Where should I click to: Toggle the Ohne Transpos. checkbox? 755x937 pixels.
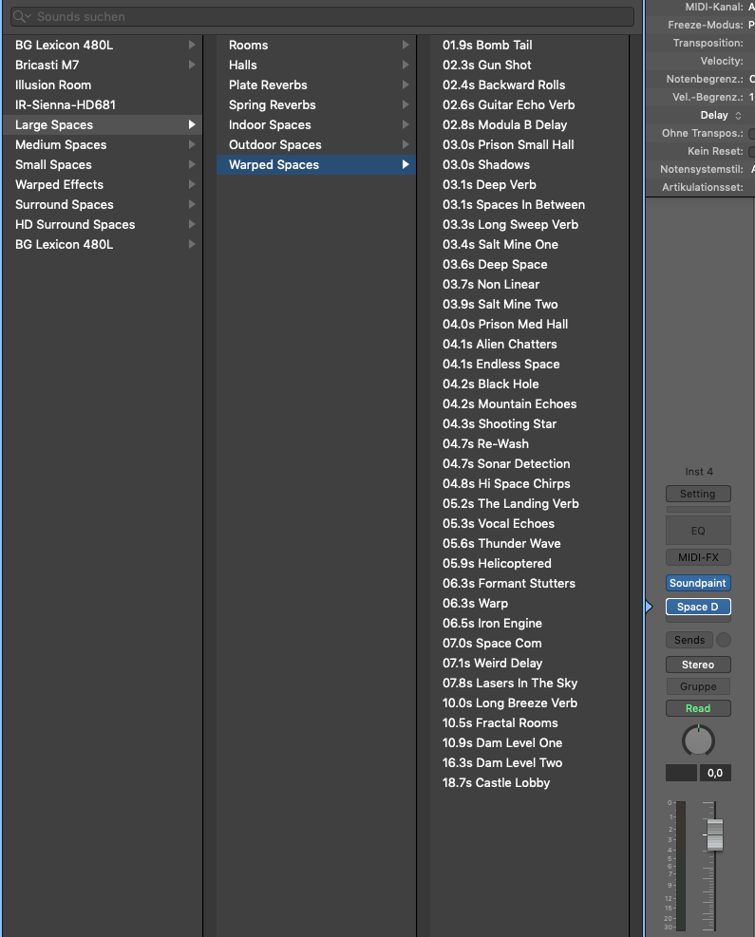tap(752, 134)
